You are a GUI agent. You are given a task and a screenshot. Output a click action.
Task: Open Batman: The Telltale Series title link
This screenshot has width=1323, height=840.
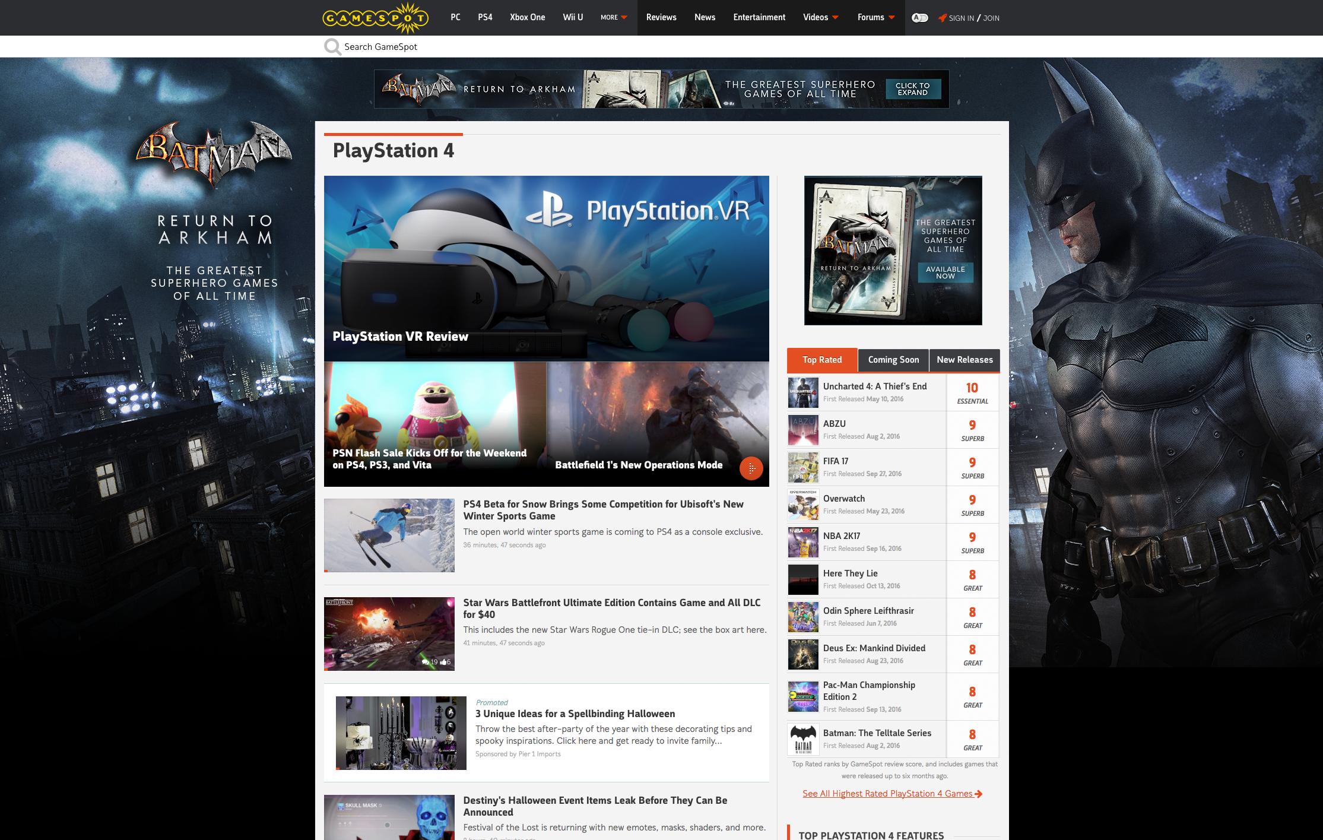point(877,733)
